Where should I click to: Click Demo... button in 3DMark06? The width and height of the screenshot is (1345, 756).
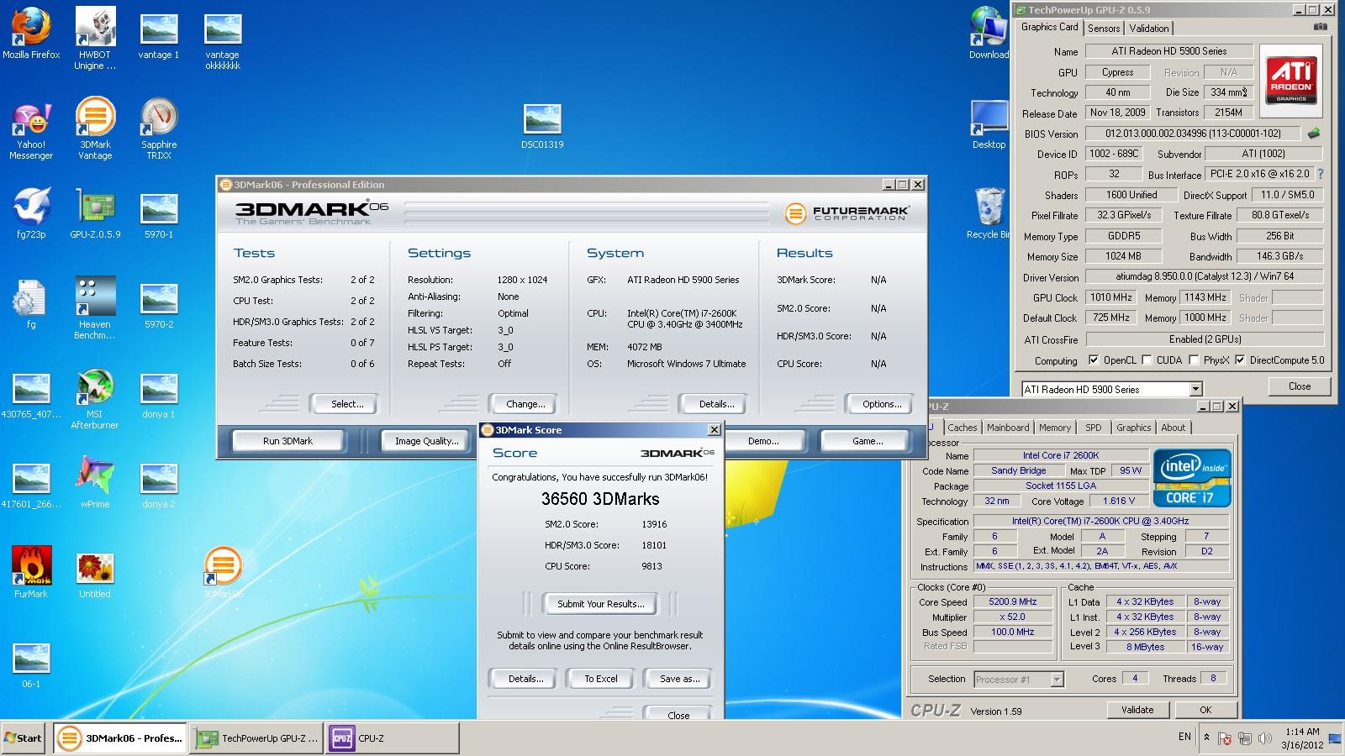pyautogui.click(x=763, y=440)
